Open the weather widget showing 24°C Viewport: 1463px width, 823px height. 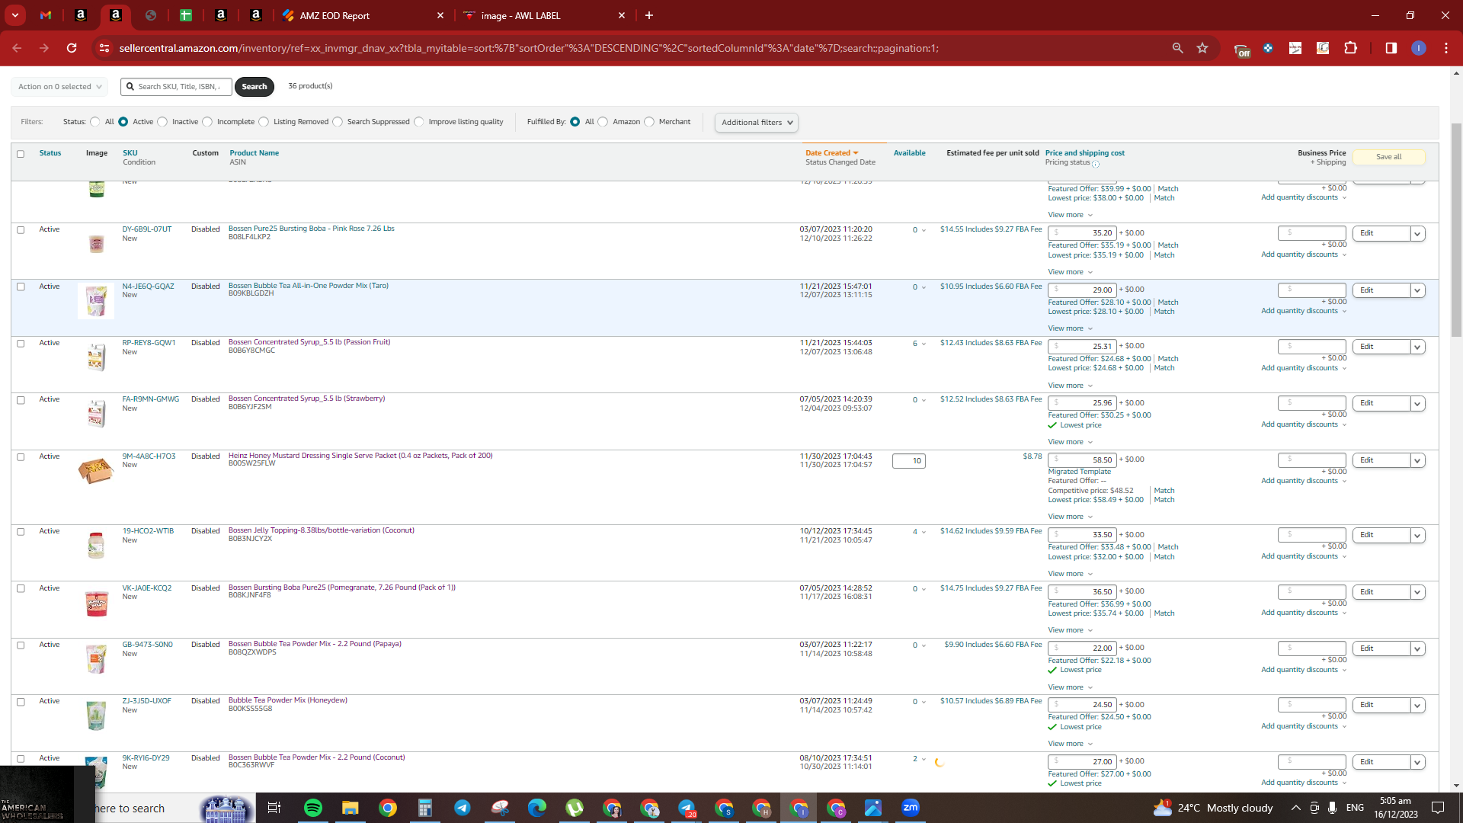click(1213, 808)
